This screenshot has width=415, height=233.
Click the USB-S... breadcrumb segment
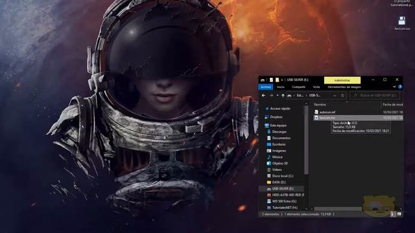tap(314, 95)
